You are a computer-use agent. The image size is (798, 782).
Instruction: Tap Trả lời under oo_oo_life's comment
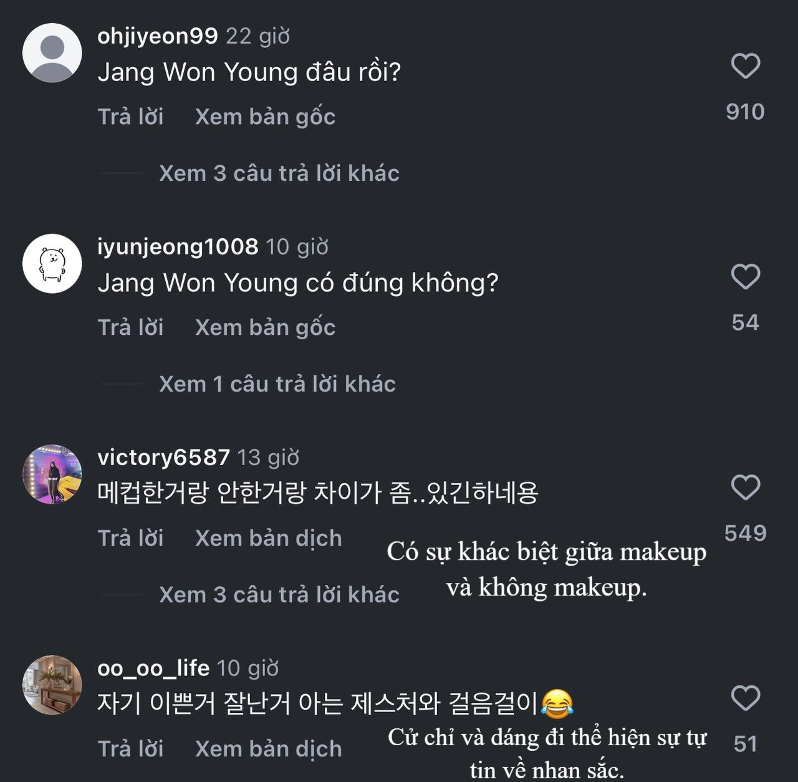point(130,748)
